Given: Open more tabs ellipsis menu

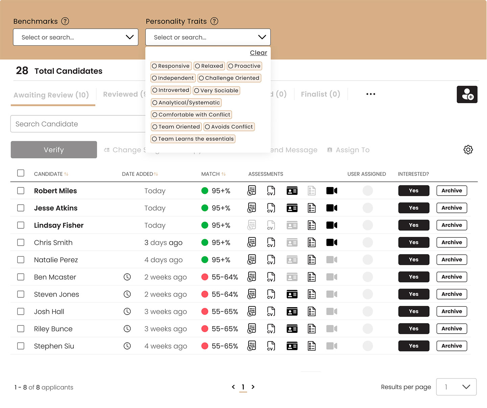Looking at the screenshot, I should pyautogui.click(x=371, y=94).
